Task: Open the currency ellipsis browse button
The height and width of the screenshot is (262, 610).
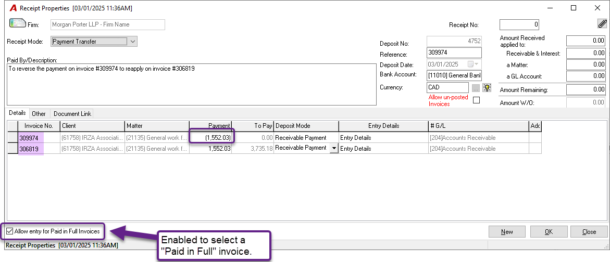Action: [x=476, y=88]
